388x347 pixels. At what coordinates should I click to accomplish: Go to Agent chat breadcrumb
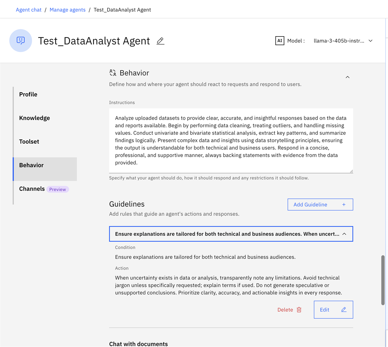29,10
